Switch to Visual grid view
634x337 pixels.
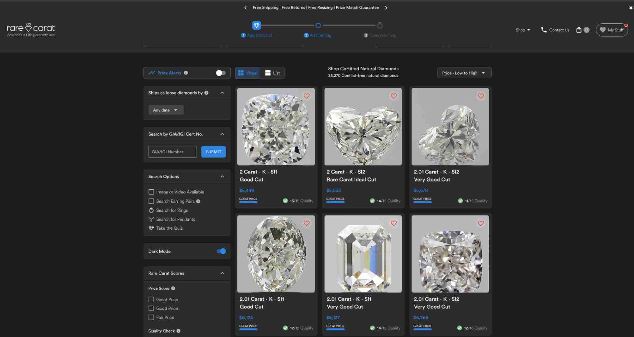coord(247,73)
